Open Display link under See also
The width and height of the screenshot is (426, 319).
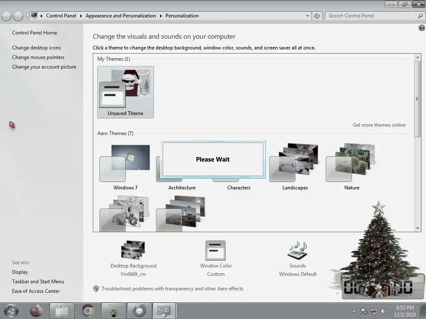(x=20, y=272)
